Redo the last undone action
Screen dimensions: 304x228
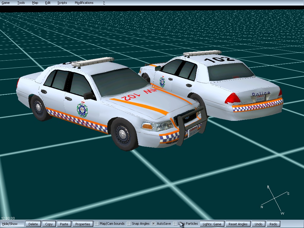tap(273, 224)
